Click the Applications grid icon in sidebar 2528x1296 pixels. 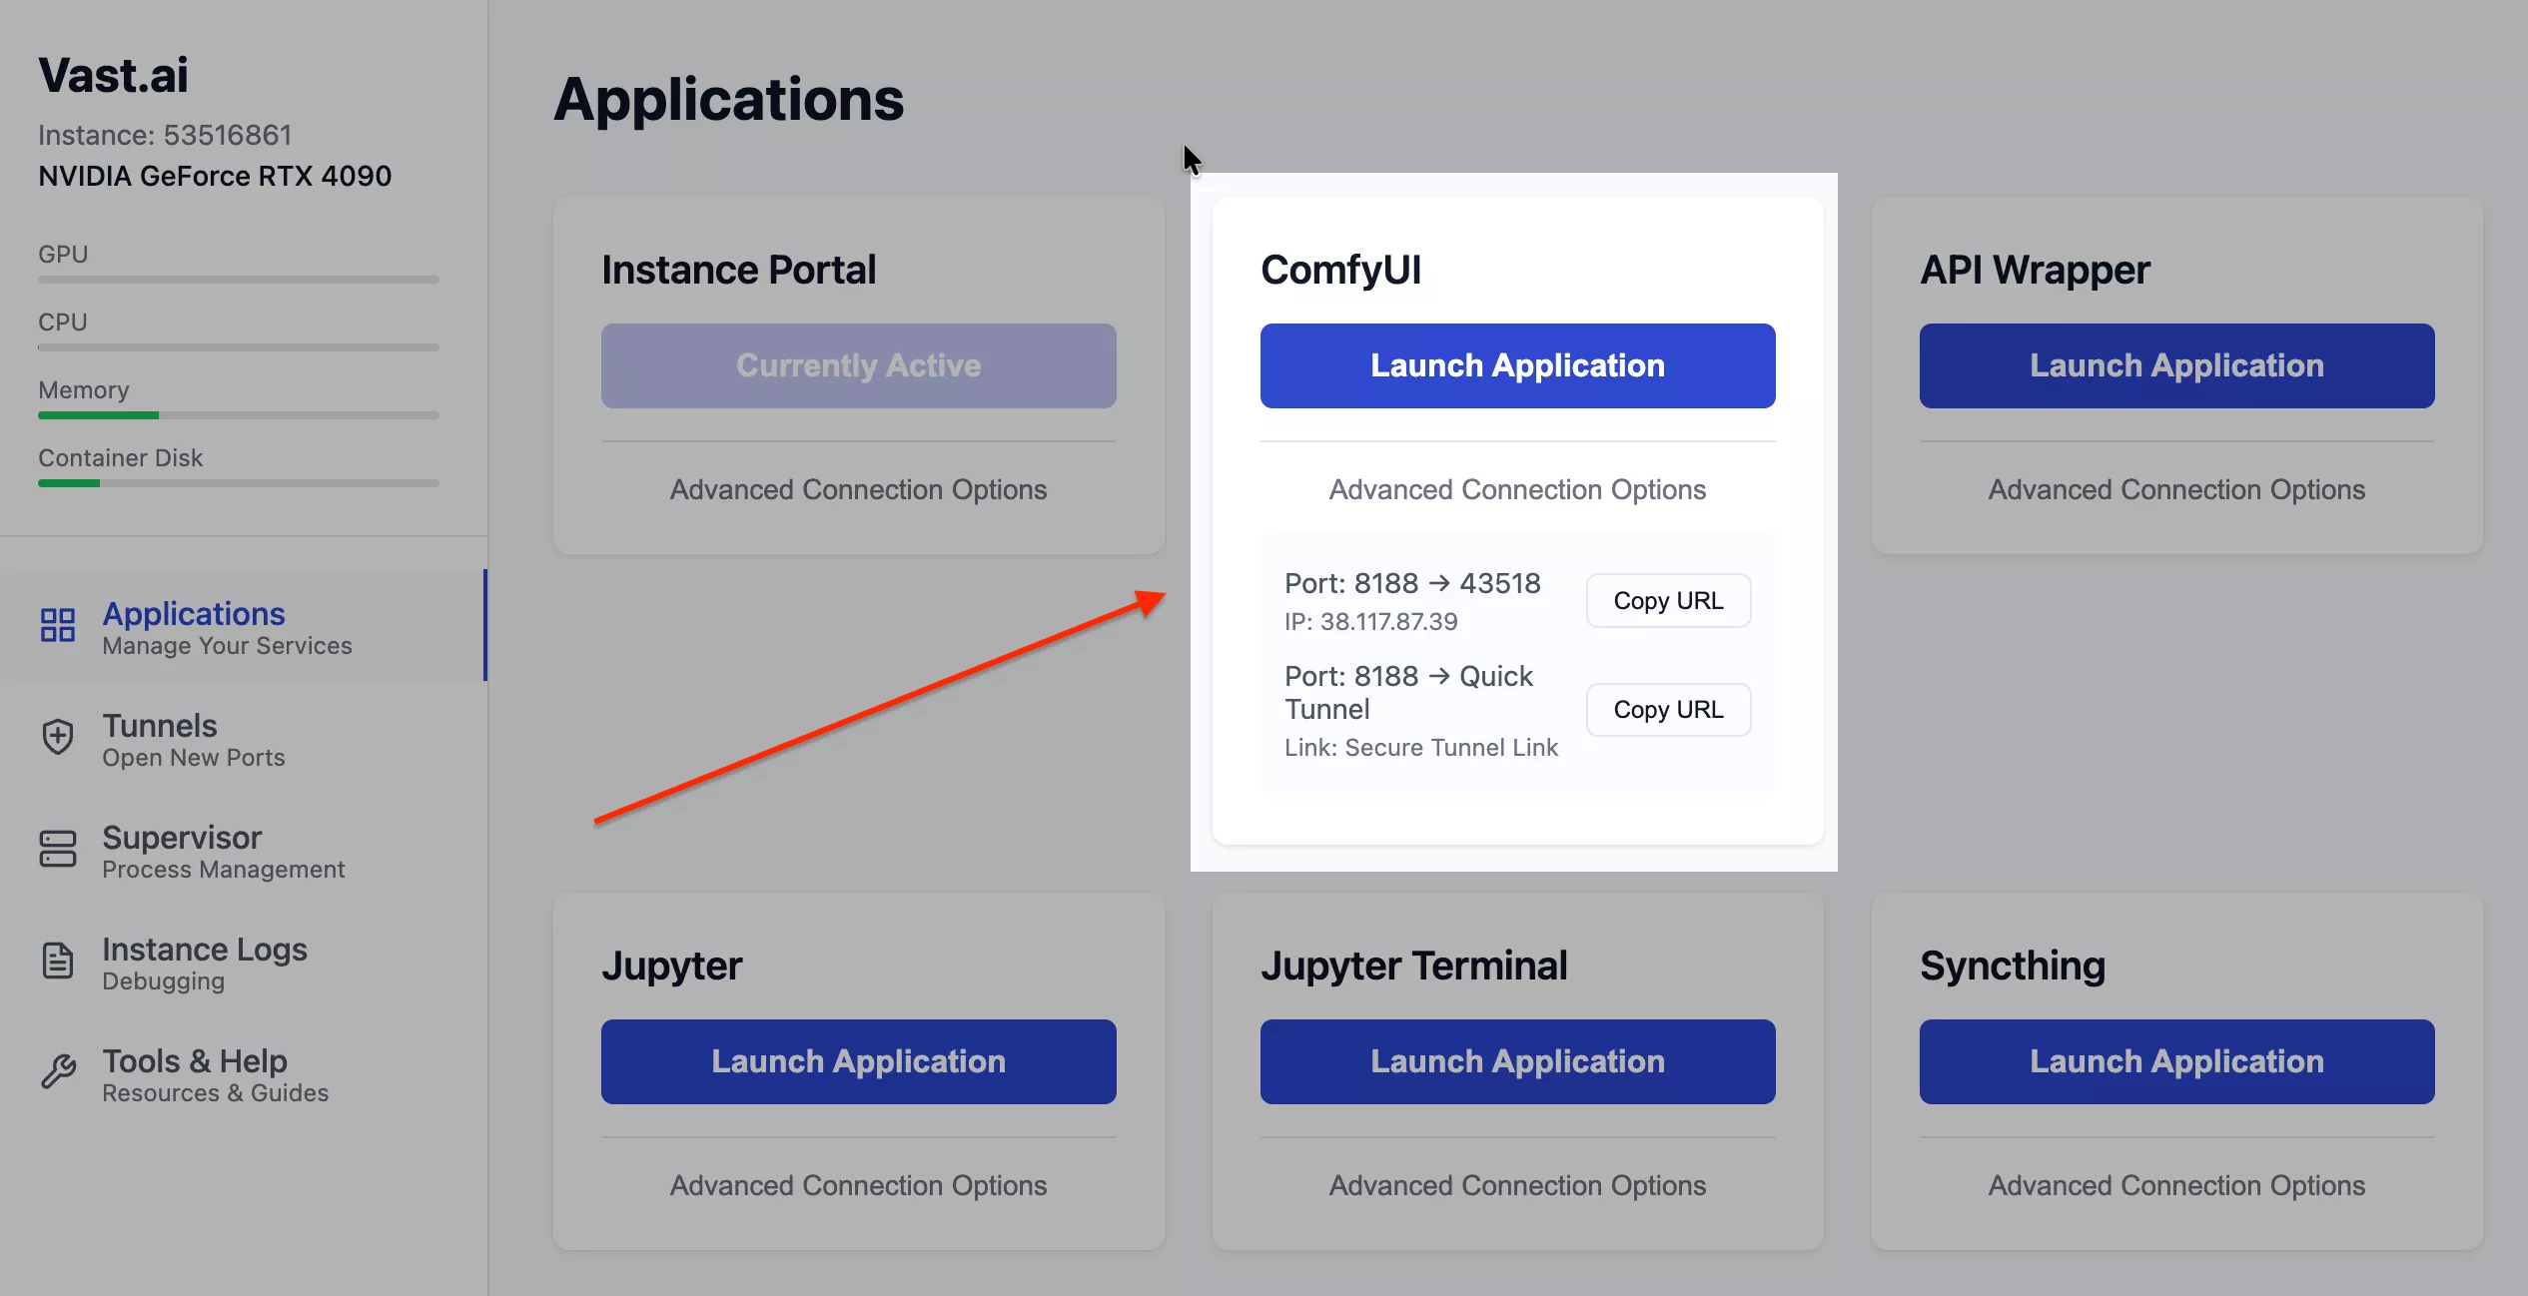tap(58, 625)
